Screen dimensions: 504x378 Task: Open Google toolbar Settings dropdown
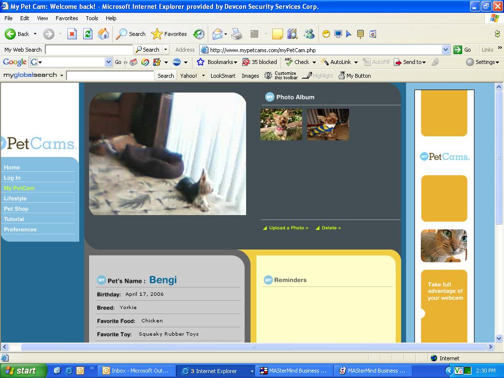(482, 62)
